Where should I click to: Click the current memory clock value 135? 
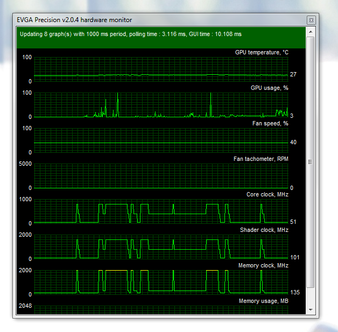point(295,292)
